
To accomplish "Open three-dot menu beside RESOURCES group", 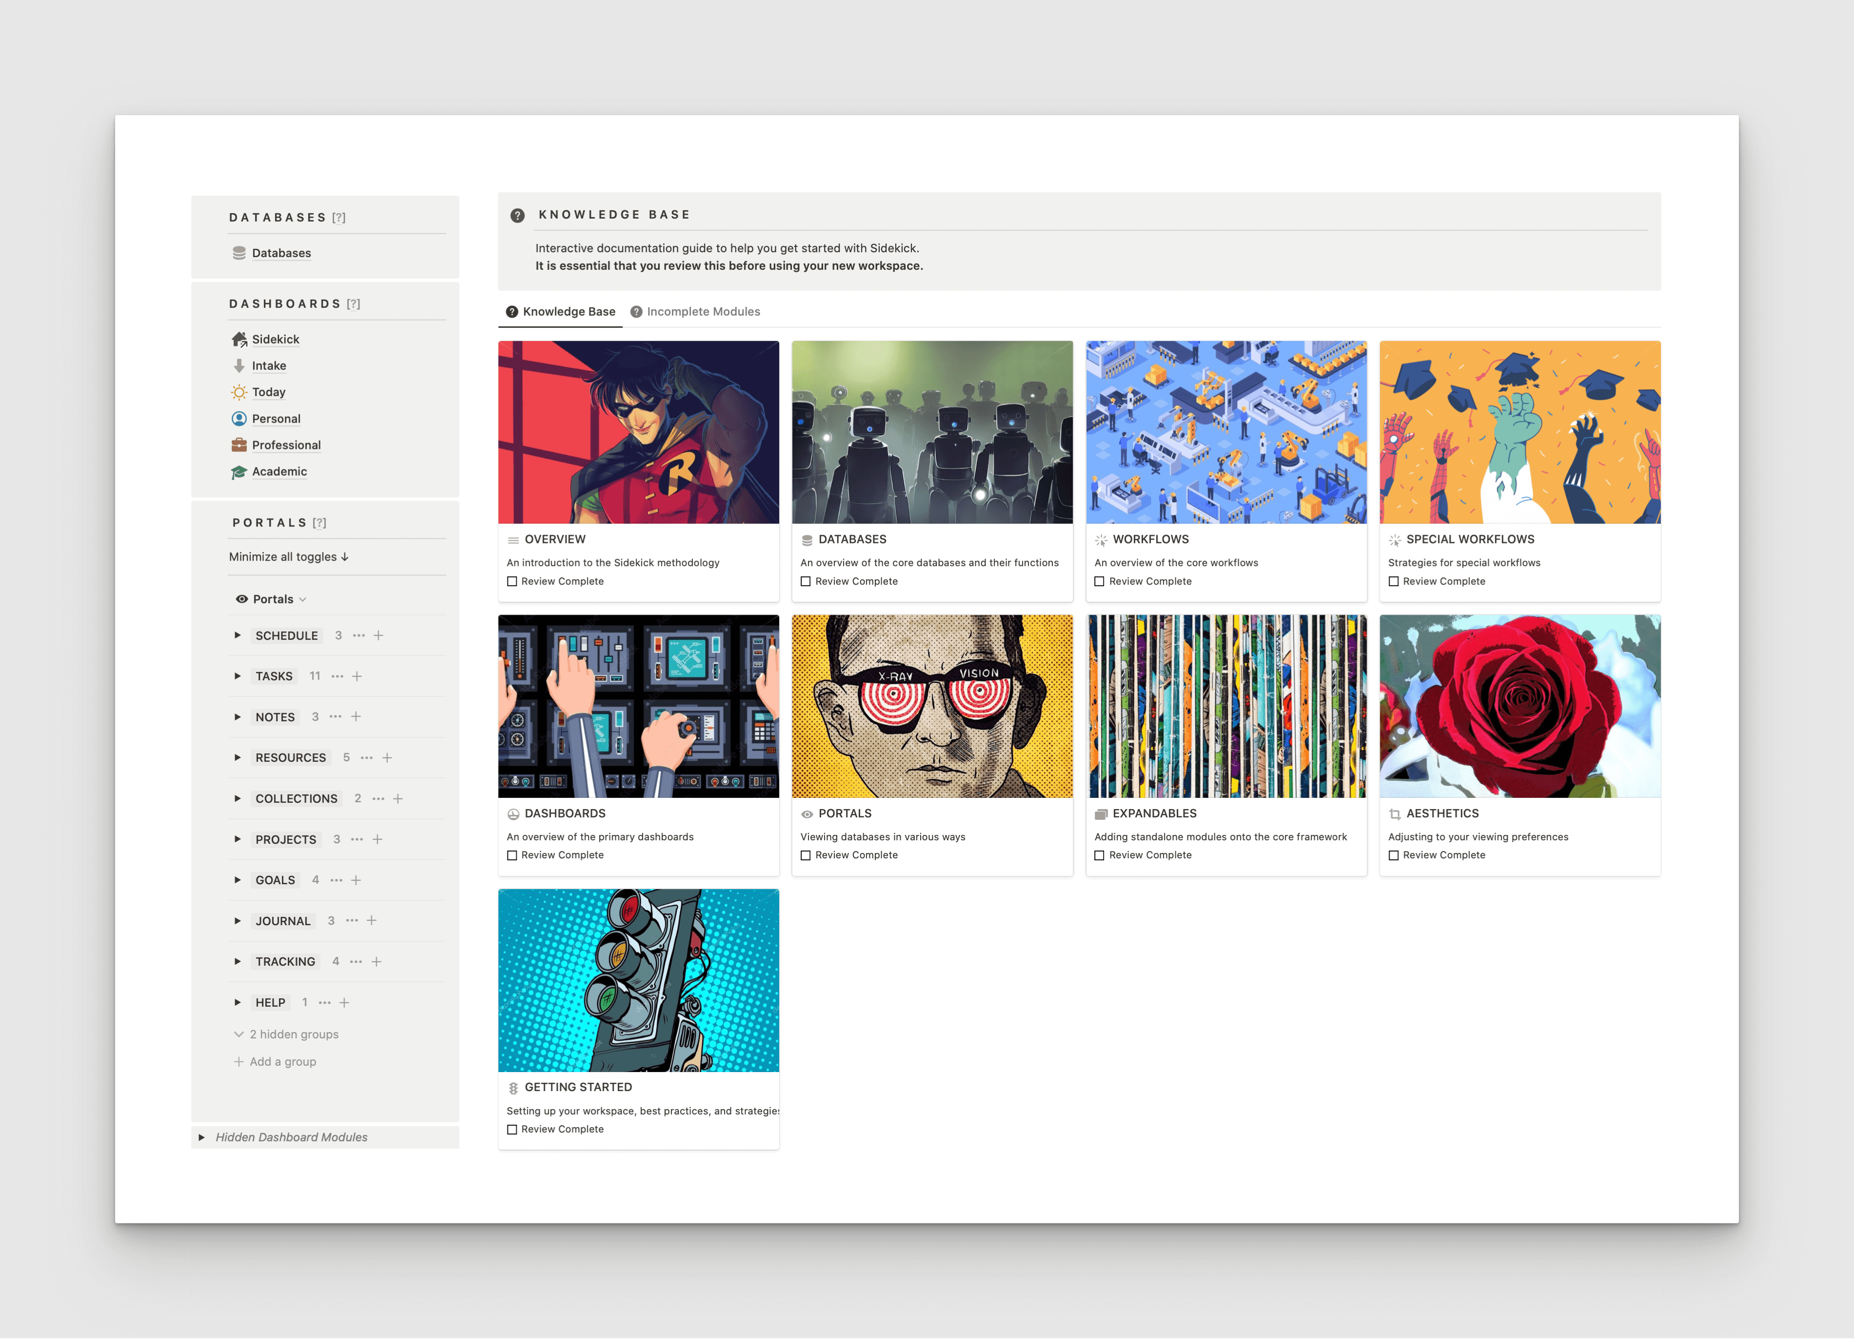I will coord(366,758).
